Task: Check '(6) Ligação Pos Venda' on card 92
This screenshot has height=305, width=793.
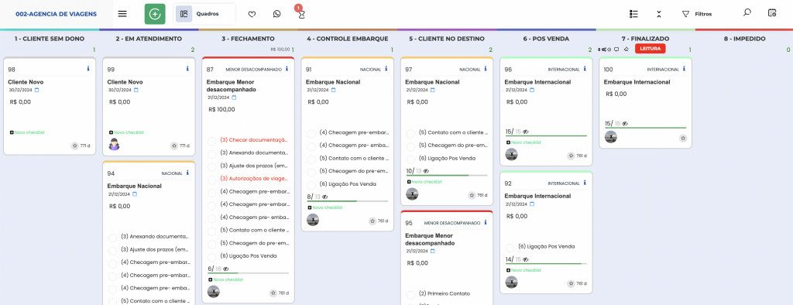Action: click(x=510, y=248)
